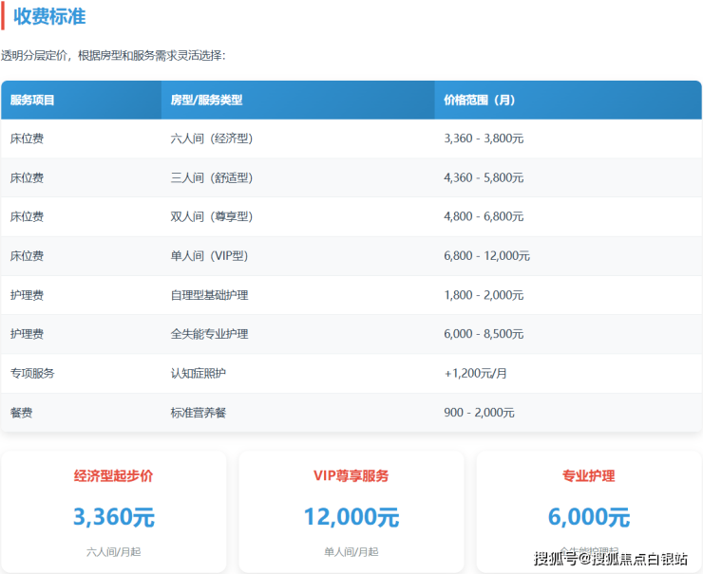
Task: Select the 六人间（经济型） row cell
Action: click(x=211, y=139)
